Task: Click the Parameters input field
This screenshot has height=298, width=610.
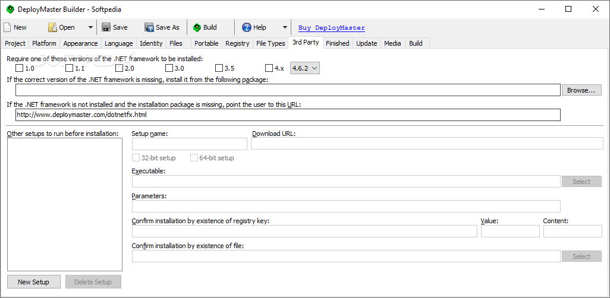Action: point(346,207)
